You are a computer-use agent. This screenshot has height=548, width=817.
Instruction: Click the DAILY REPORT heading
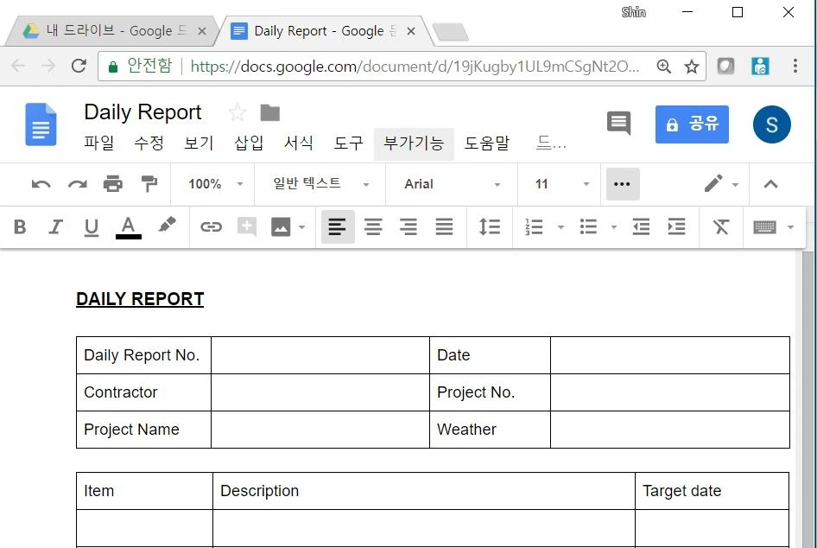(x=140, y=299)
